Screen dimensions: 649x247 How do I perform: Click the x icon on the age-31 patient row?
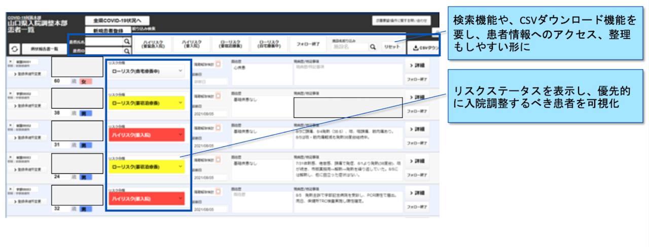point(11,125)
